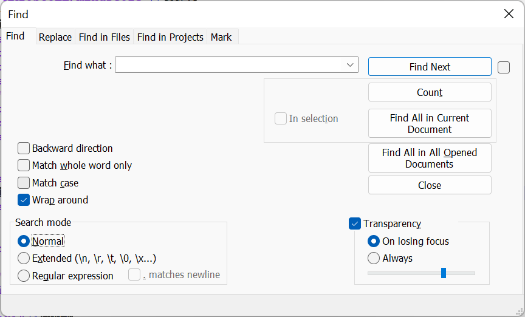Click the Count button
This screenshot has width=525, height=317.
click(430, 92)
